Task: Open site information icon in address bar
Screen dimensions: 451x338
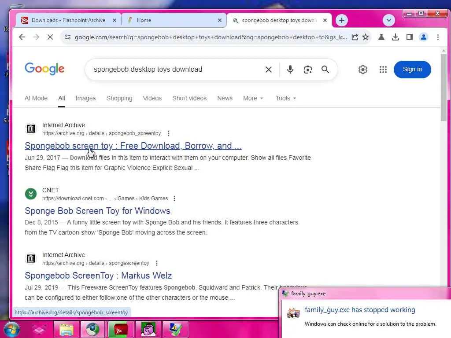Action: pyautogui.click(x=68, y=37)
